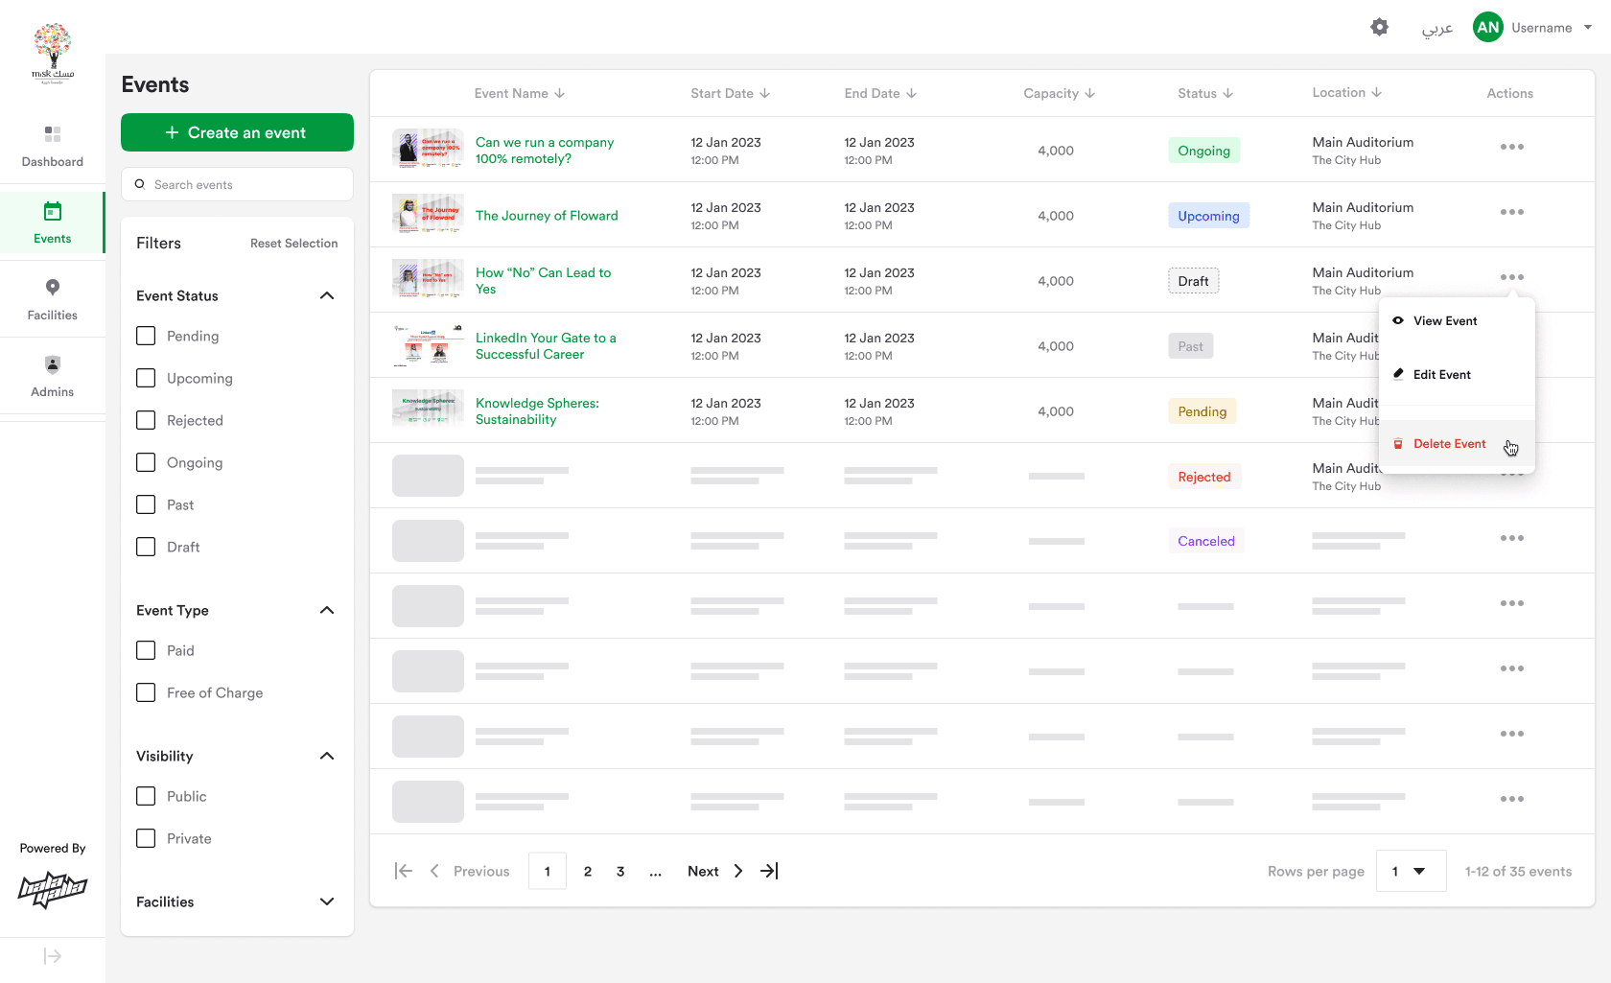Image resolution: width=1611 pixels, height=983 pixels.
Task: Open actions menu for 'Can we run a company' row
Action: pyautogui.click(x=1512, y=147)
